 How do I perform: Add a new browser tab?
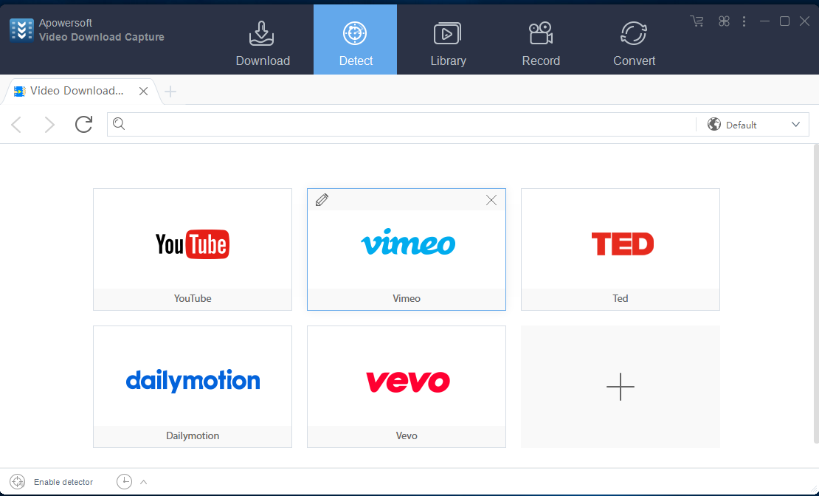tap(170, 92)
